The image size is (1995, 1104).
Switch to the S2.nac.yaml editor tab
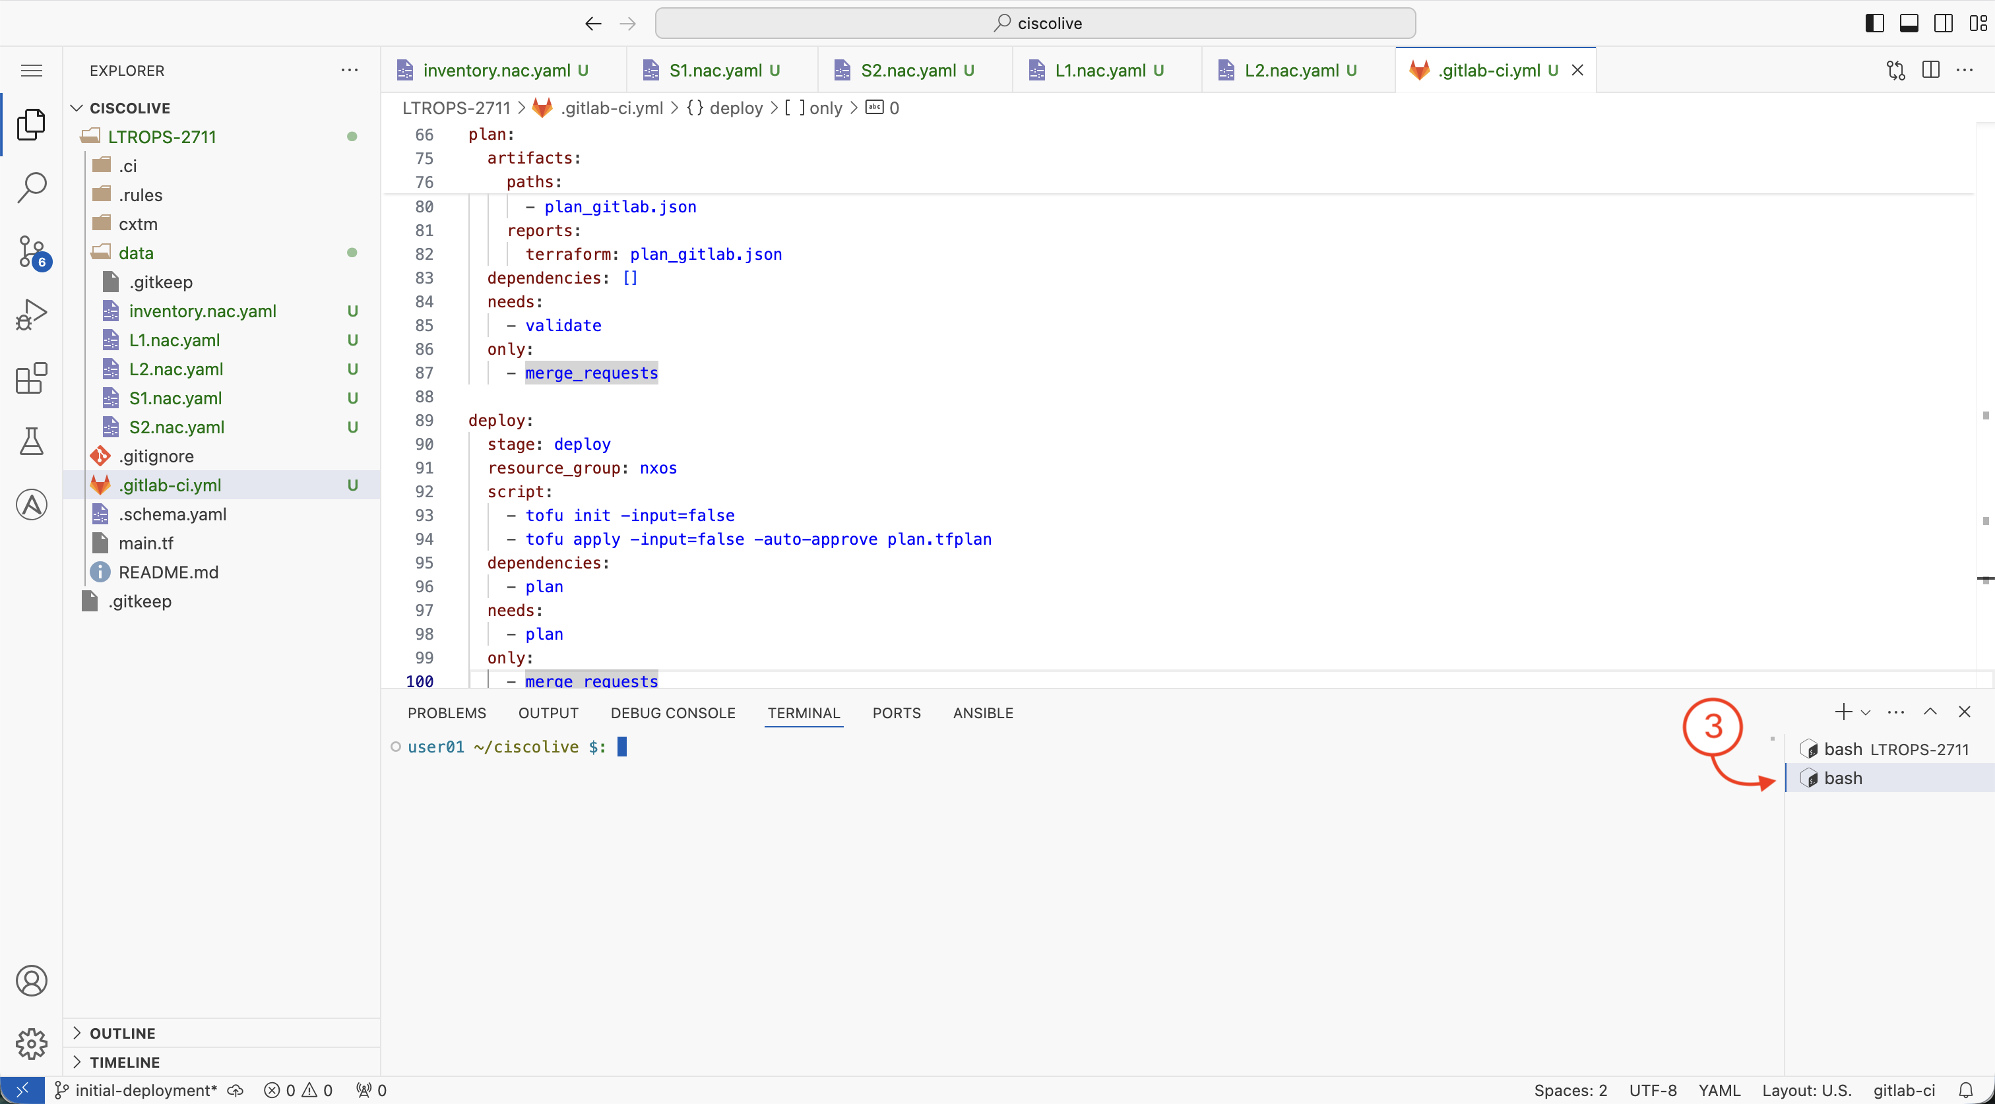click(908, 71)
